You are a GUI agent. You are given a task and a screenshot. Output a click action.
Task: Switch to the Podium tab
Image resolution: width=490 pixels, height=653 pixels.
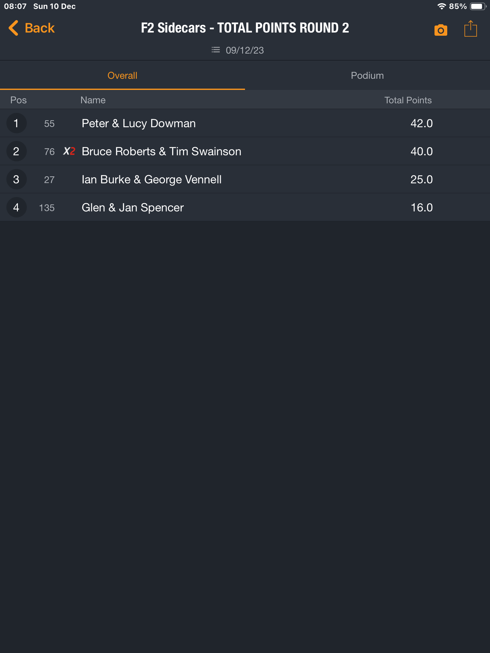coord(367,76)
